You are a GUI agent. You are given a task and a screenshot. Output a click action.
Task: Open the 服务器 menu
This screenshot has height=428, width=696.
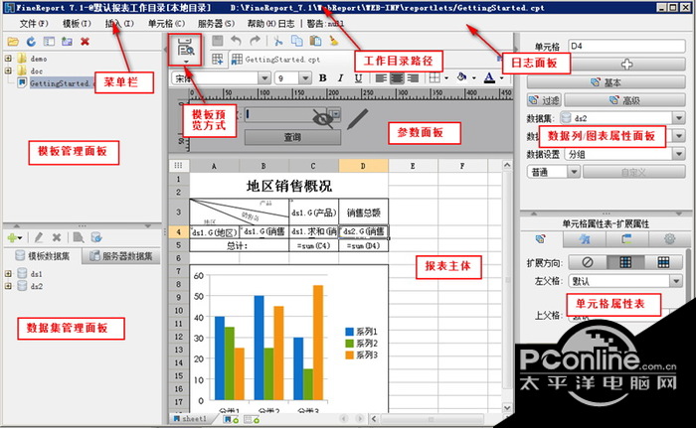click(216, 24)
